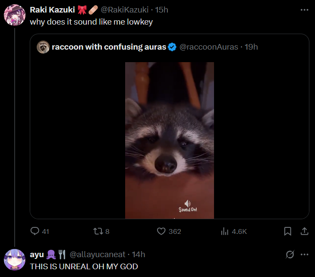Open raccoon with confusing auras avatar

[43, 47]
